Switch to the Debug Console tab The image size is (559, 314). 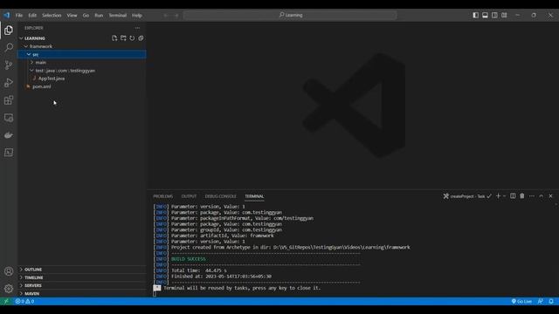(x=221, y=196)
